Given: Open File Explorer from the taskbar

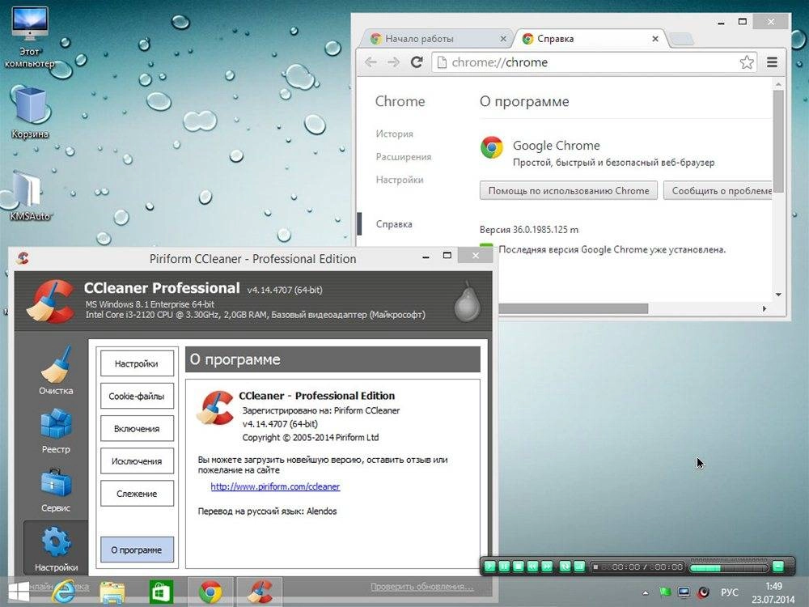Looking at the screenshot, I should tap(112, 592).
